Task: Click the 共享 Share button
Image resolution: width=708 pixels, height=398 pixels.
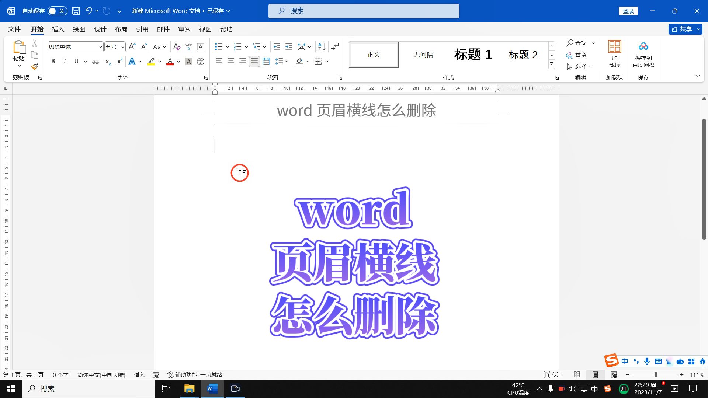Action: (x=682, y=29)
